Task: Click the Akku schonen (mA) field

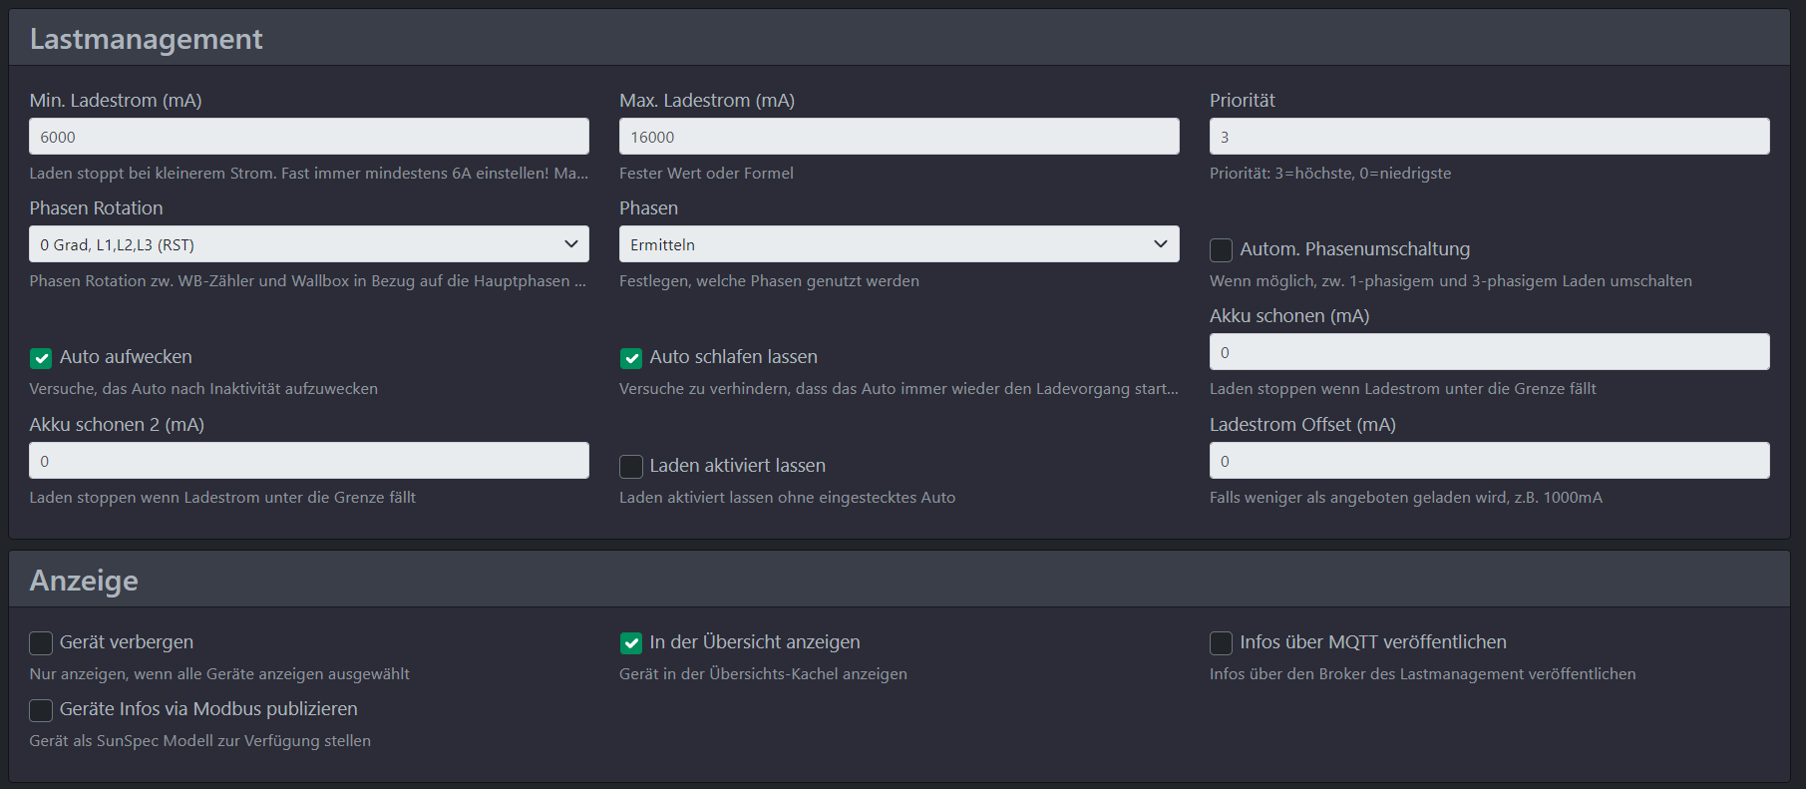Action: 1489,352
